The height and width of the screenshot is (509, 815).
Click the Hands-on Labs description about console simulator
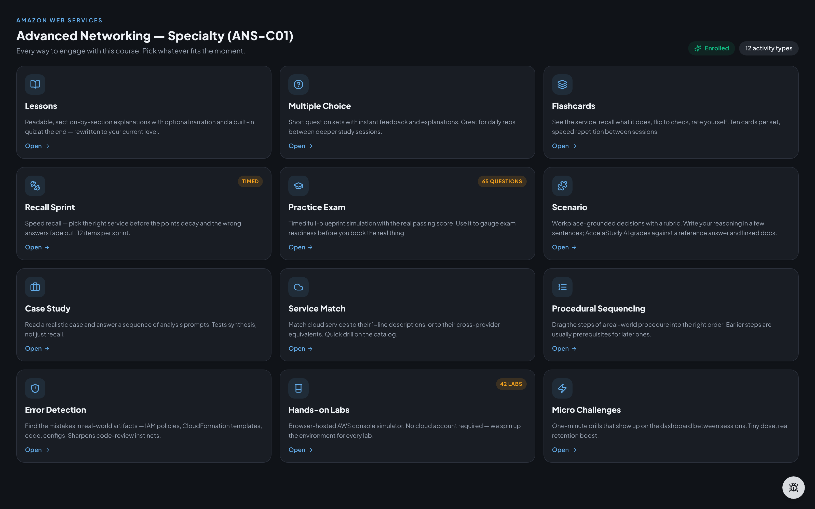(x=404, y=431)
